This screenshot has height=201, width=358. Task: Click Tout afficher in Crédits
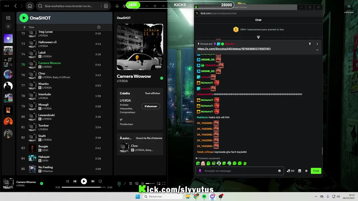point(152,93)
